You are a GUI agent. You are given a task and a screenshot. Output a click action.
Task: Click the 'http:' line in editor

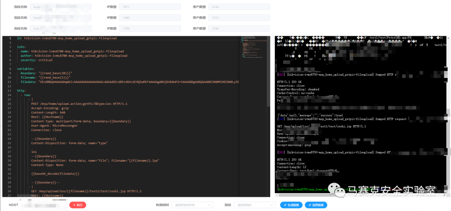point(21,91)
